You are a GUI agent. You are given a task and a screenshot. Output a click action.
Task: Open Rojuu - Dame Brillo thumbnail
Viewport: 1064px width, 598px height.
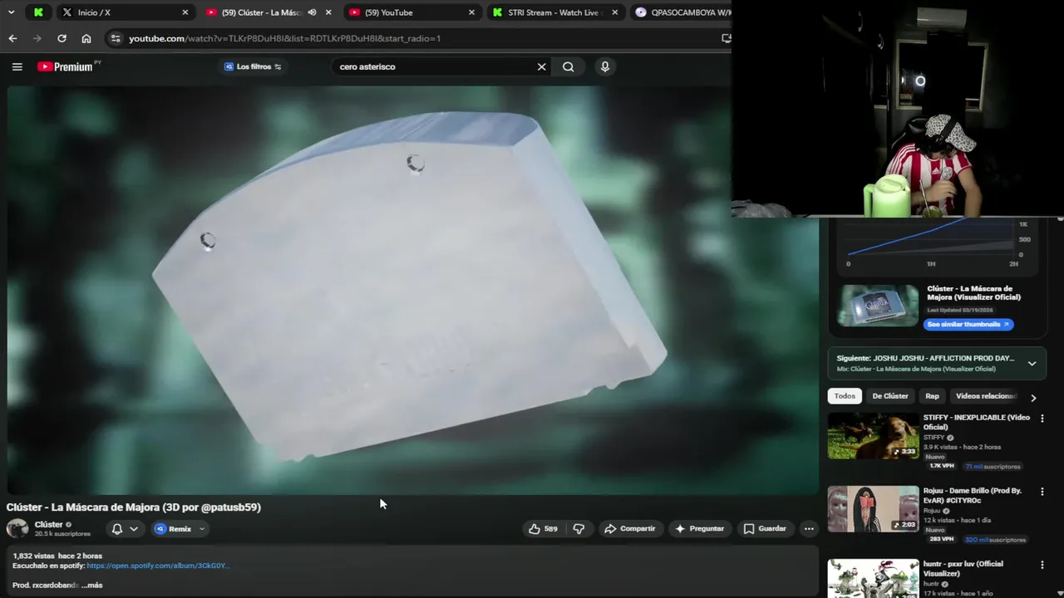click(x=873, y=509)
